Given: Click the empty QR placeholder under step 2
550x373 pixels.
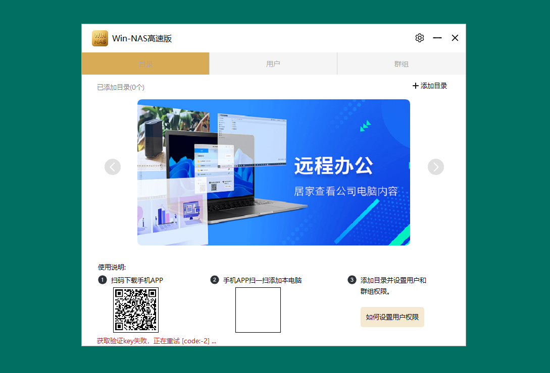Looking at the screenshot, I should 258,310.
